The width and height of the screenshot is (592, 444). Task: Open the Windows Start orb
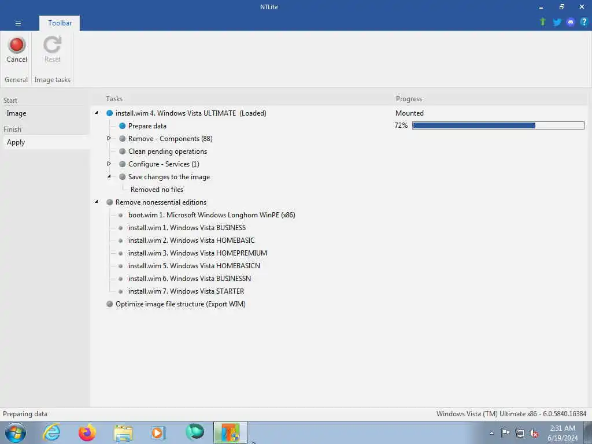click(x=16, y=432)
